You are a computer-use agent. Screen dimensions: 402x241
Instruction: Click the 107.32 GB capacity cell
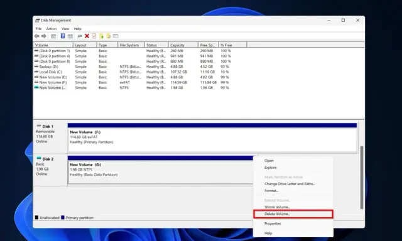click(x=178, y=72)
